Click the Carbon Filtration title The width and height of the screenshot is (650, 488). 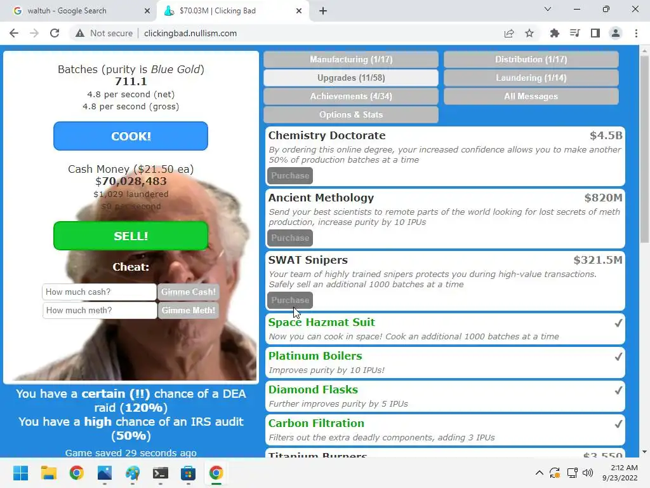coord(316,423)
